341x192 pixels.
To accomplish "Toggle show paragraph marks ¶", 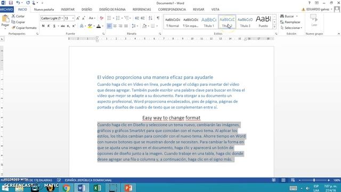I will point(158,18).
